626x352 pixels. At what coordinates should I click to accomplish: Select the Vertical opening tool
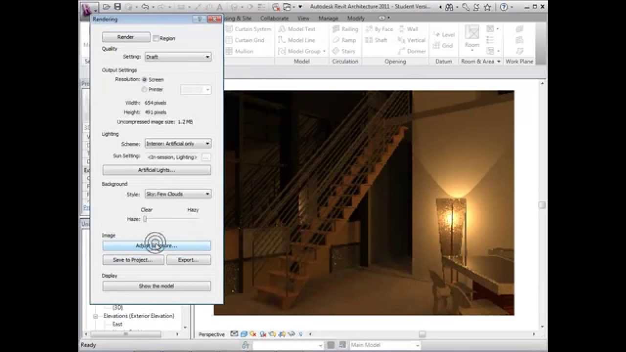tap(412, 40)
